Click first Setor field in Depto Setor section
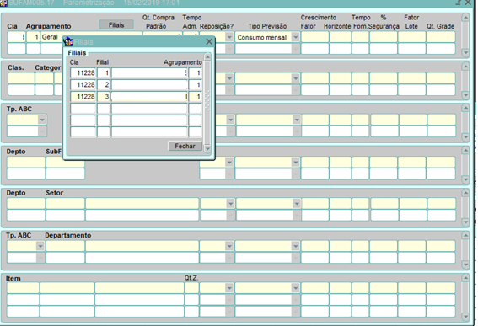478x326 pixels. (65, 203)
